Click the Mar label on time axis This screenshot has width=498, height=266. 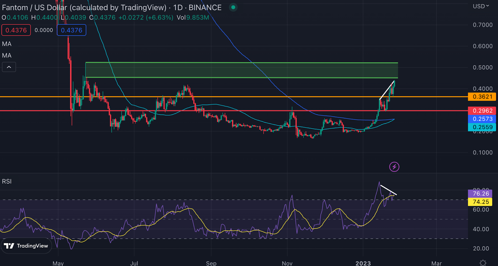436,263
